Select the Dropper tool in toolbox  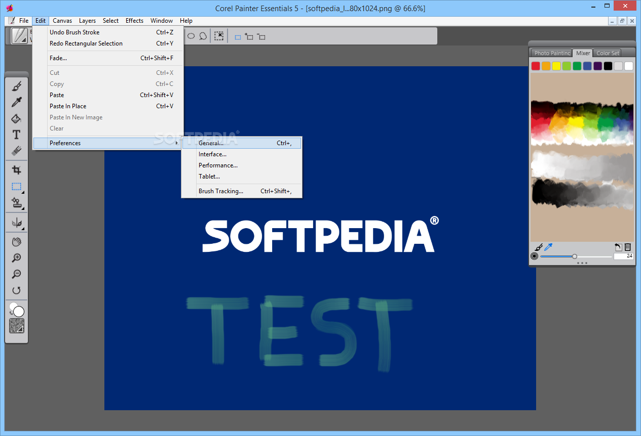[x=16, y=103]
